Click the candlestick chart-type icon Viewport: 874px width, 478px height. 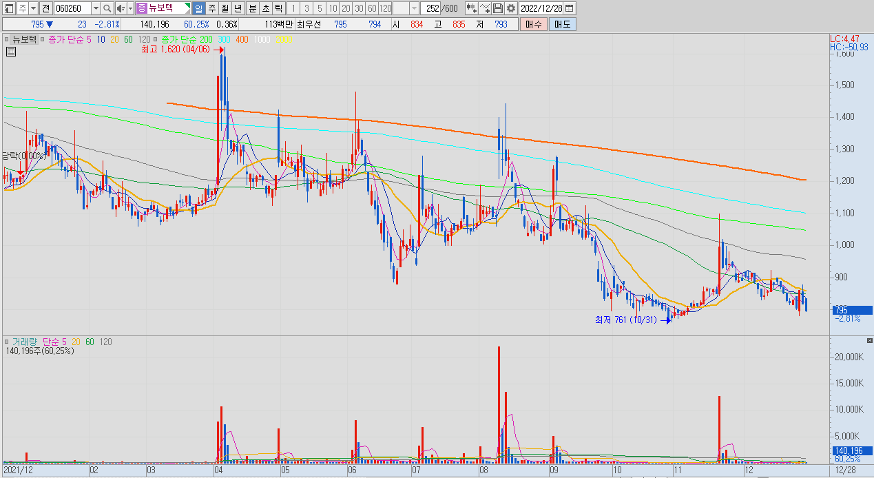tap(471, 8)
